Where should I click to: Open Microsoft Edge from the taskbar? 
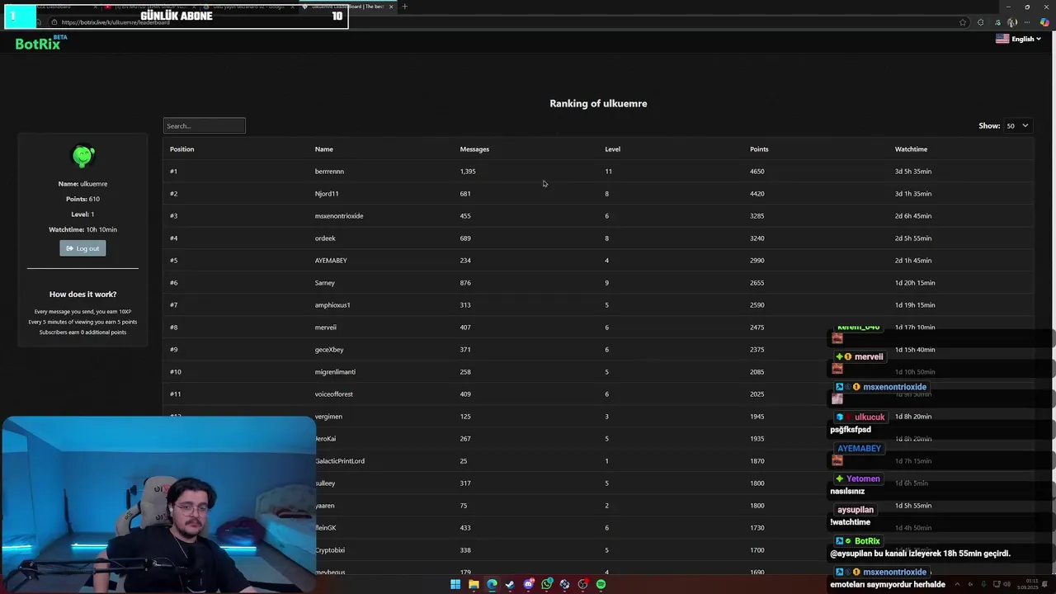(492, 584)
